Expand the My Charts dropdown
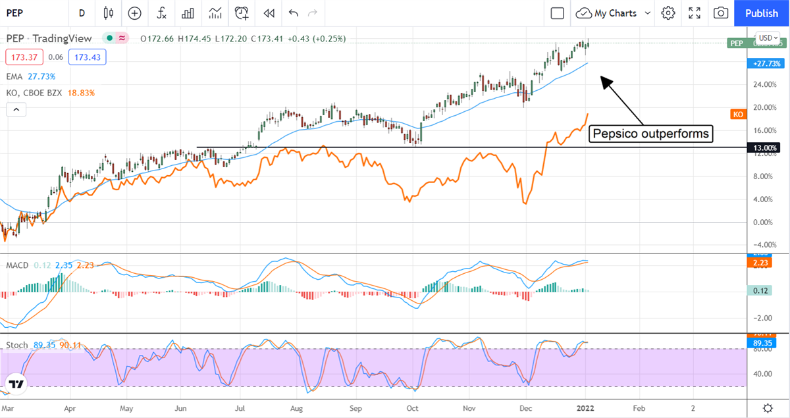The width and height of the screenshot is (790, 418). point(647,13)
